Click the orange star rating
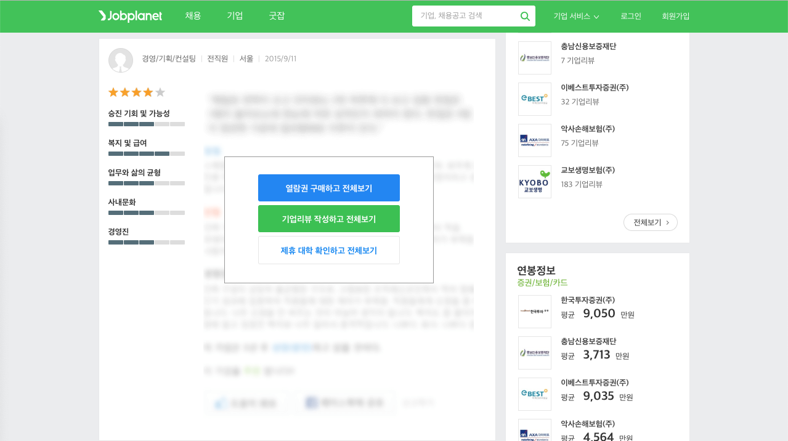This screenshot has height=441, width=788. pyautogui.click(x=137, y=92)
